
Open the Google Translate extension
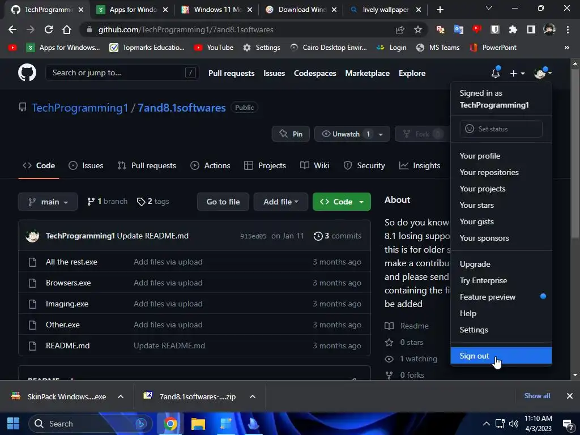[458, 29]
